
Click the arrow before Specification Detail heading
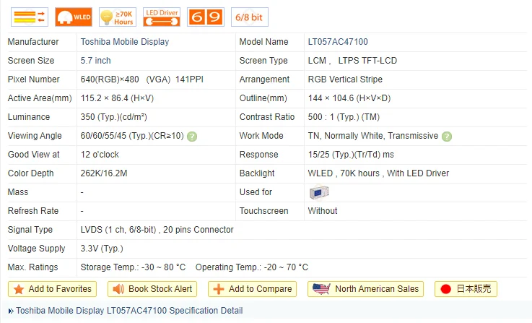(x=11, y=311)
